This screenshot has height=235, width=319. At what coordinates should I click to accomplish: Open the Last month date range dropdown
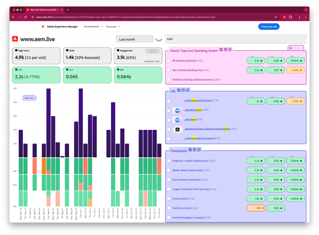135,39
